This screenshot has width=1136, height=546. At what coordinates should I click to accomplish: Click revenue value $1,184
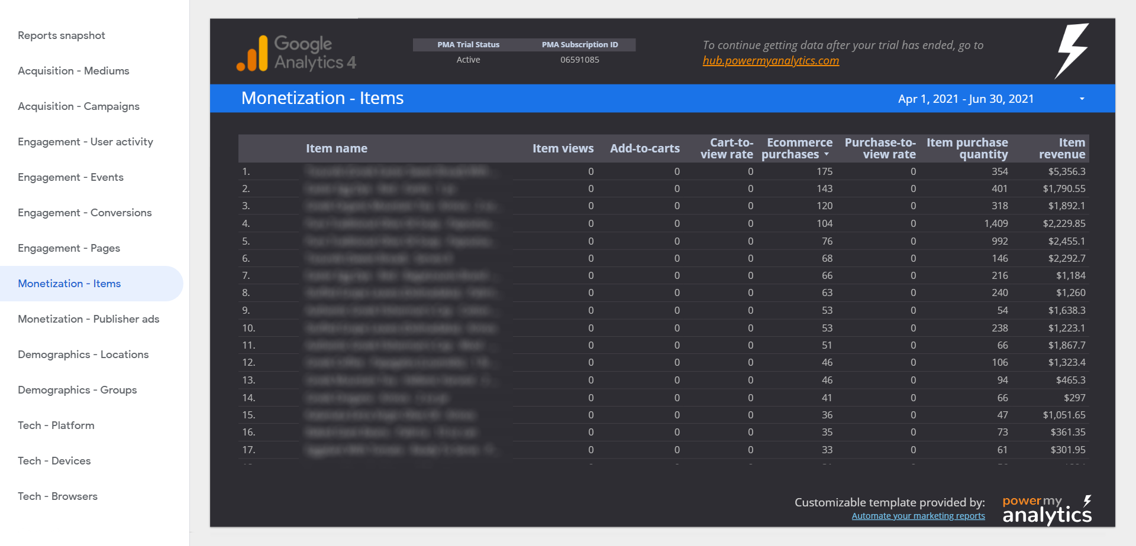point(1071,275)
